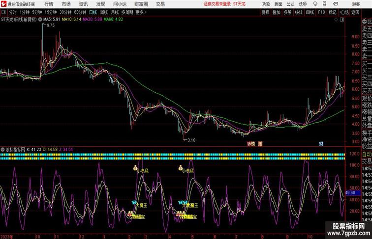
Task: Open the 资讯 menu
Action: 84,4
